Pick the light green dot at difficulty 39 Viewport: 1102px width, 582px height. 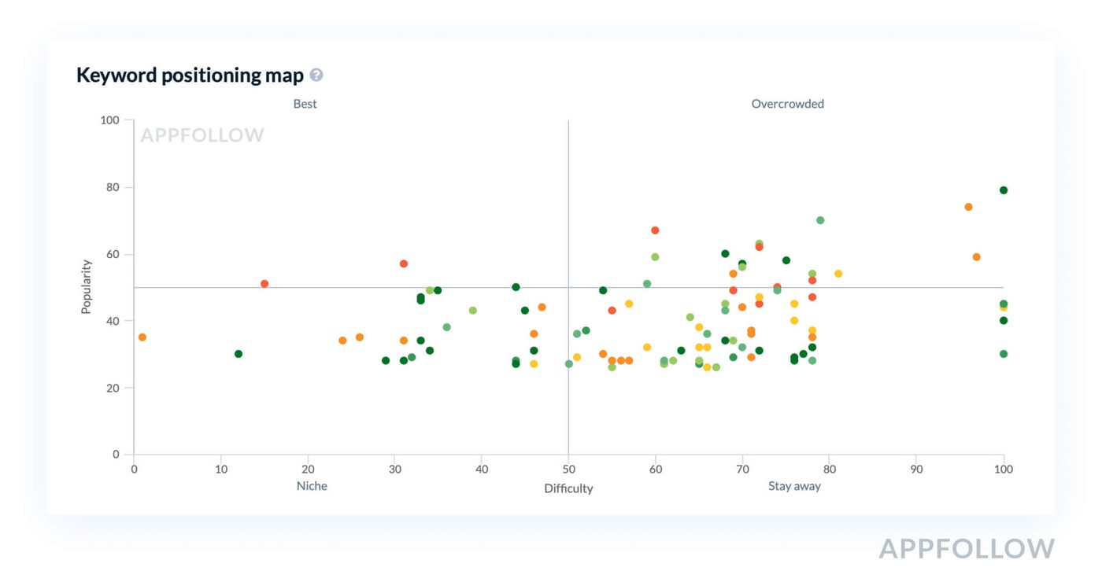(x=473, y=311)
